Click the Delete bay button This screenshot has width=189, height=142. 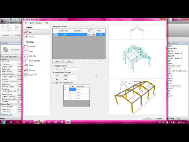click(100, 62)
